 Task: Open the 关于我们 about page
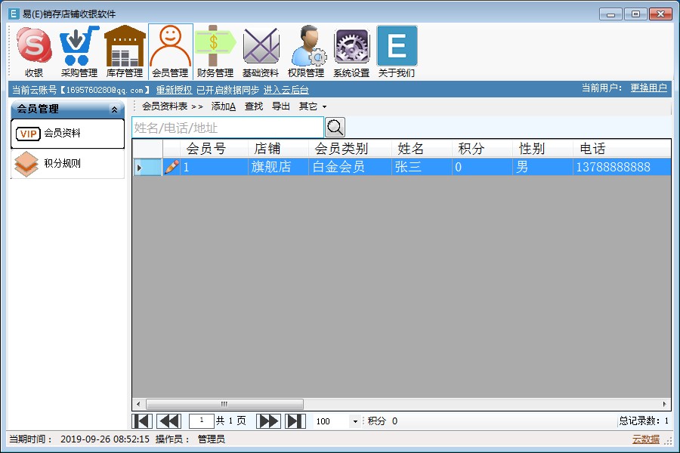coord(397,51)
